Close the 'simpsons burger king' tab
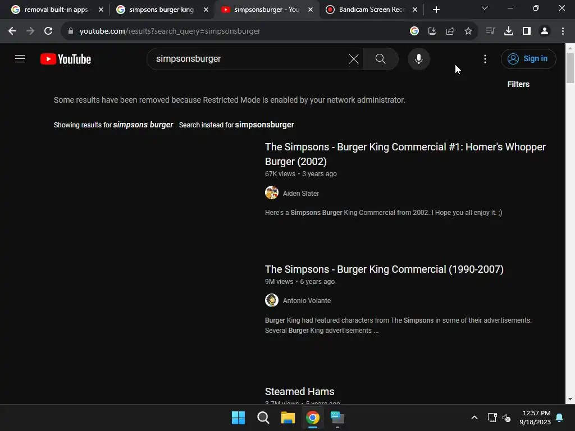 pos(206,10)
